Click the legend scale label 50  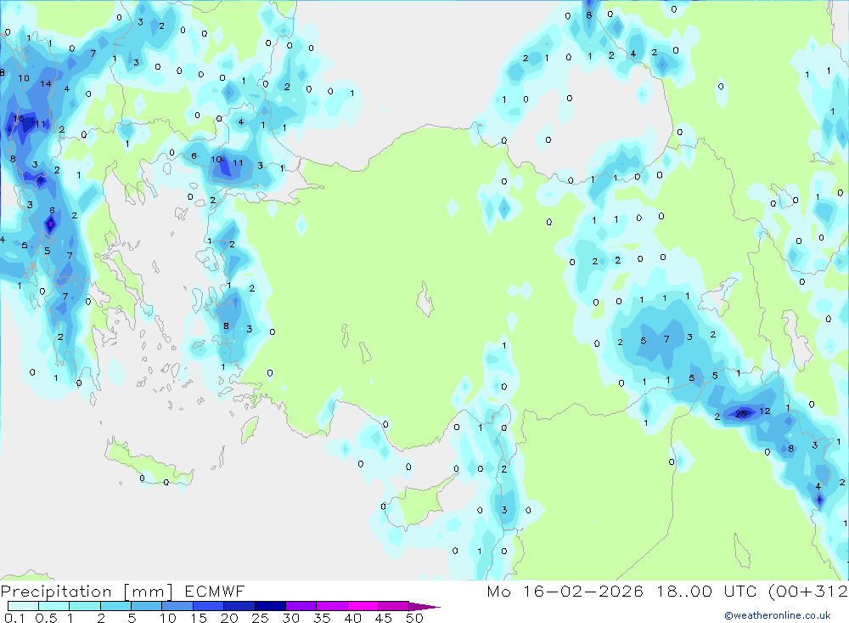415,618
